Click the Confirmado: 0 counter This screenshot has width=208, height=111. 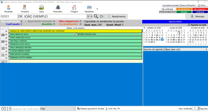(x=14, y=24)
